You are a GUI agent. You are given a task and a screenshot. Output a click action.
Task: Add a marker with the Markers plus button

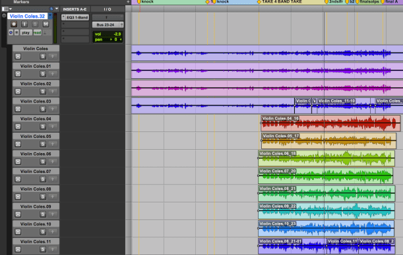click(128, 2)
